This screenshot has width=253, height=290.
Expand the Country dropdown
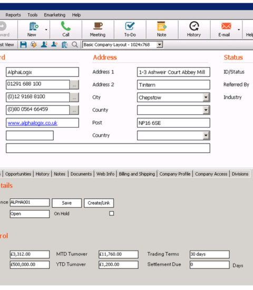point(206,136)
